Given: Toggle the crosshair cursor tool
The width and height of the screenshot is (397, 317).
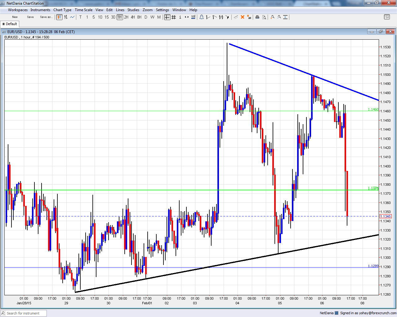Looking at the screenshot, I should point(167,17).
